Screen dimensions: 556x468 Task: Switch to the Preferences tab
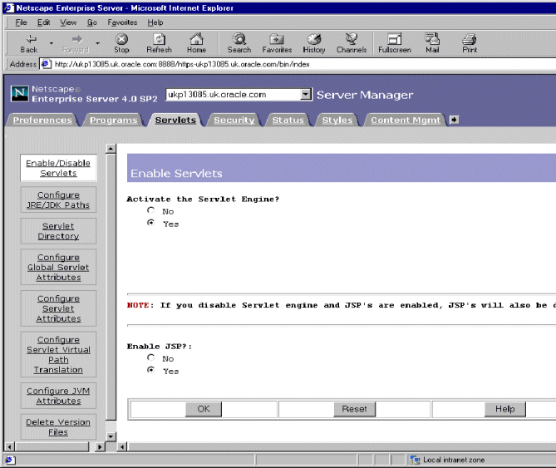[42, 121]
